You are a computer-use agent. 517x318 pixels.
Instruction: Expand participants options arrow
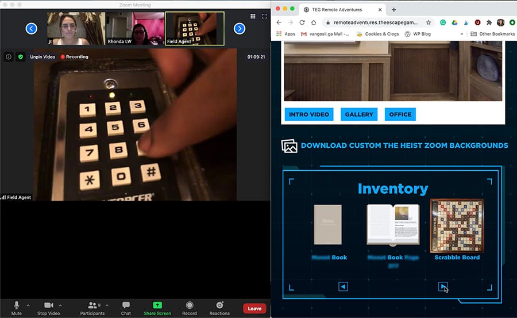(107, 305)
